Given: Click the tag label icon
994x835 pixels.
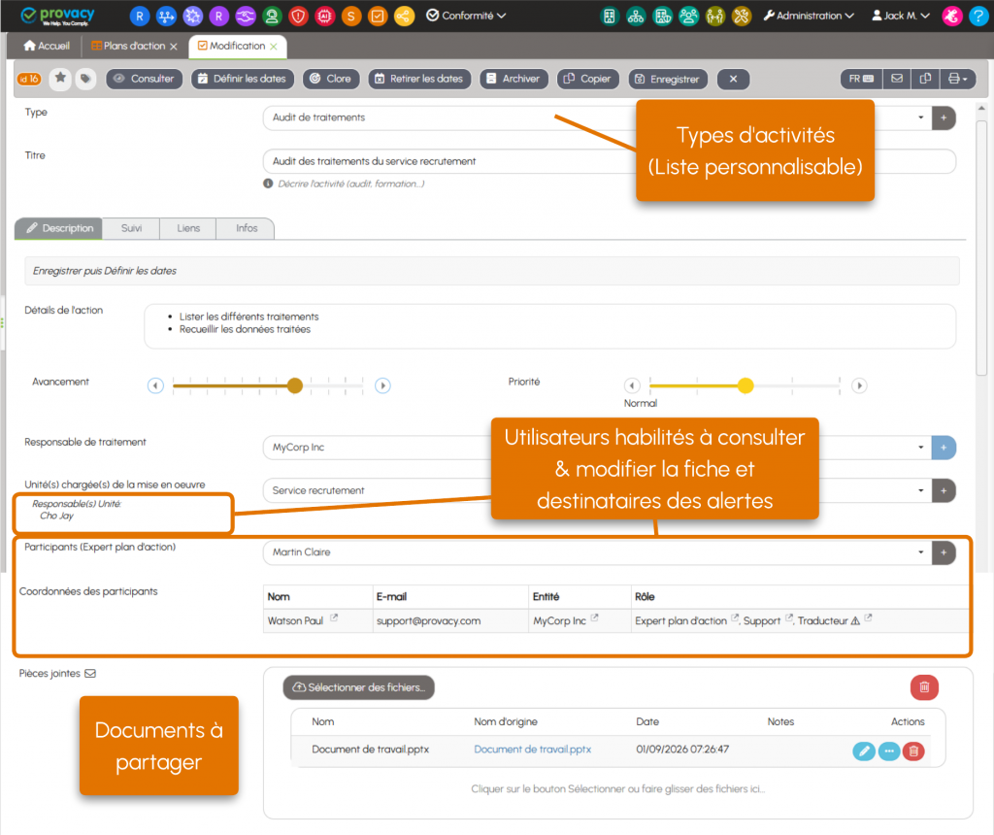Looking at the screenshot, I should tap(85, 79).
